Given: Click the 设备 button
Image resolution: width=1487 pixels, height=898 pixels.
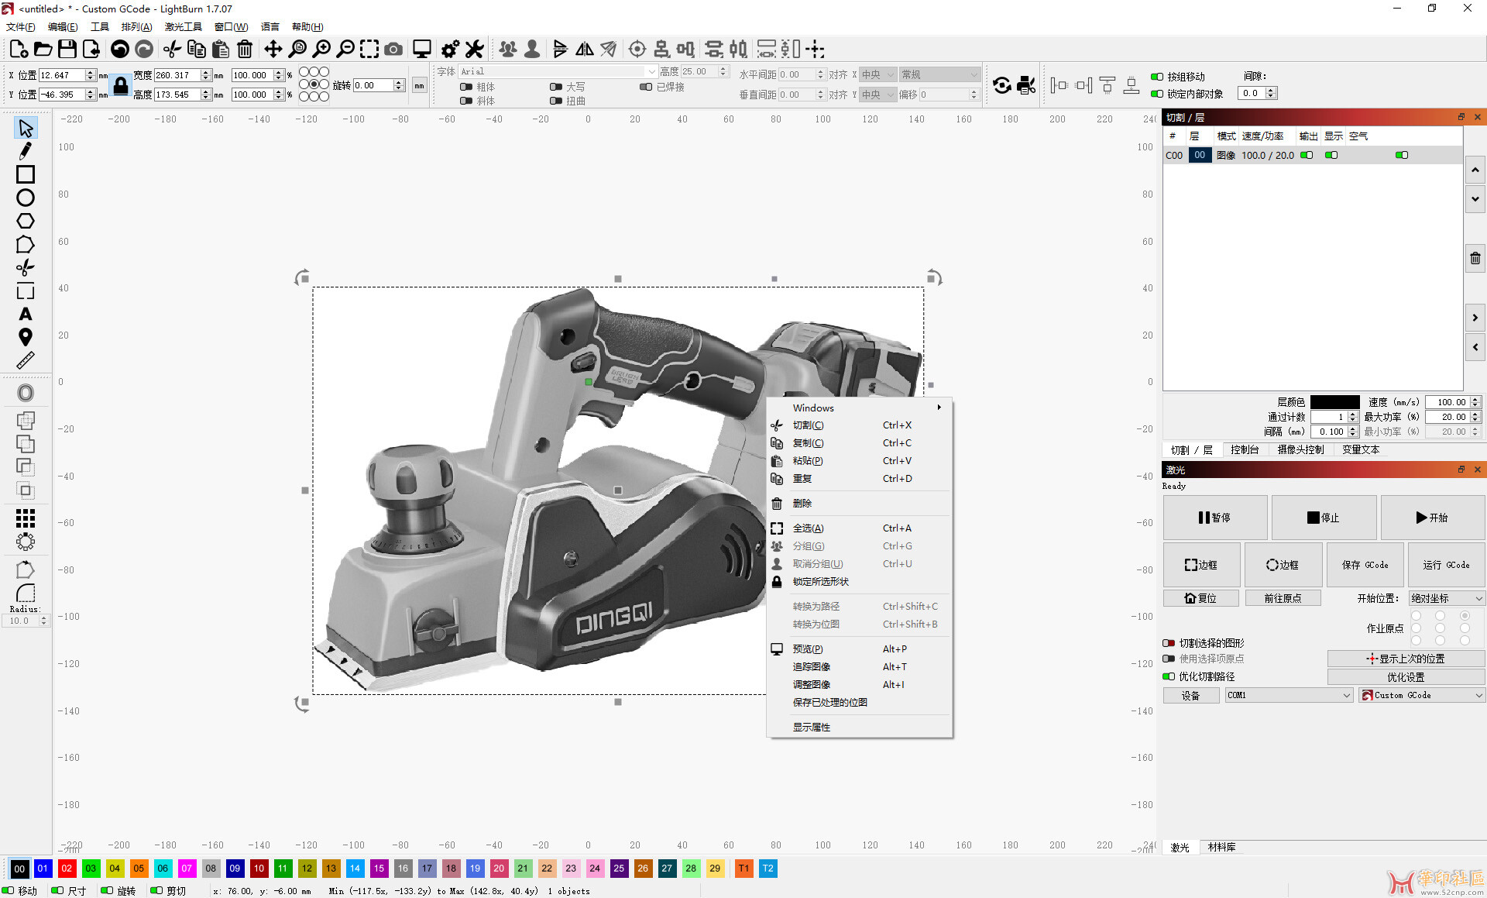Looking at the screenshot, I should 1190,695.
